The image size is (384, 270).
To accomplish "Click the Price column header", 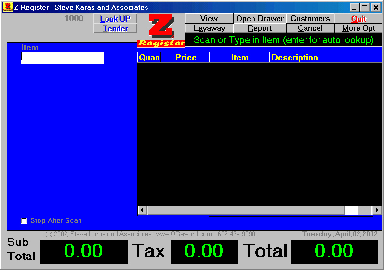I will [185, 57].
